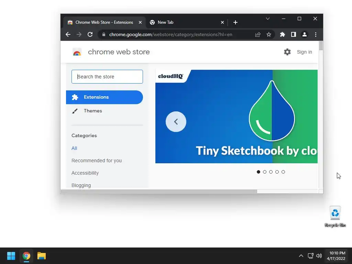
Task: Open the Extensions puzzle icon in toolbar
Action: [283, 35]
